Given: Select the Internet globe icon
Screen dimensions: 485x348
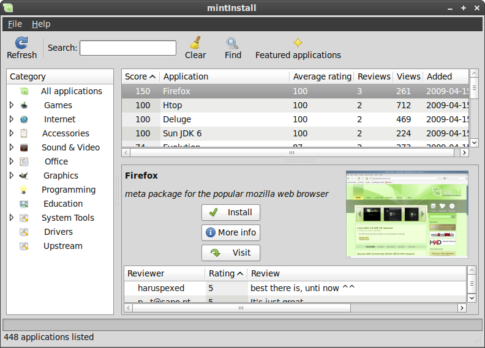Looking at the screenshot, I should click(x=24, y=119).
